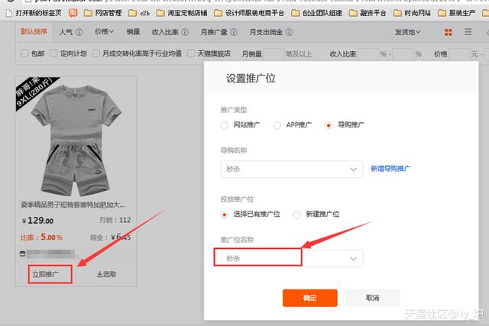Click the 比率：5.00% text
The width and height of the screenshot is (489, 326).
tap(41, 237)
